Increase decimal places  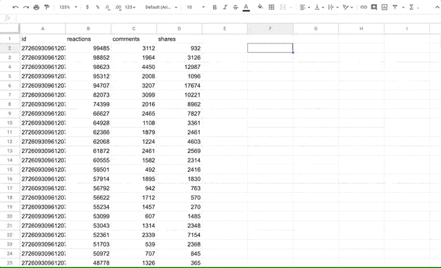[x=118, y=8]
